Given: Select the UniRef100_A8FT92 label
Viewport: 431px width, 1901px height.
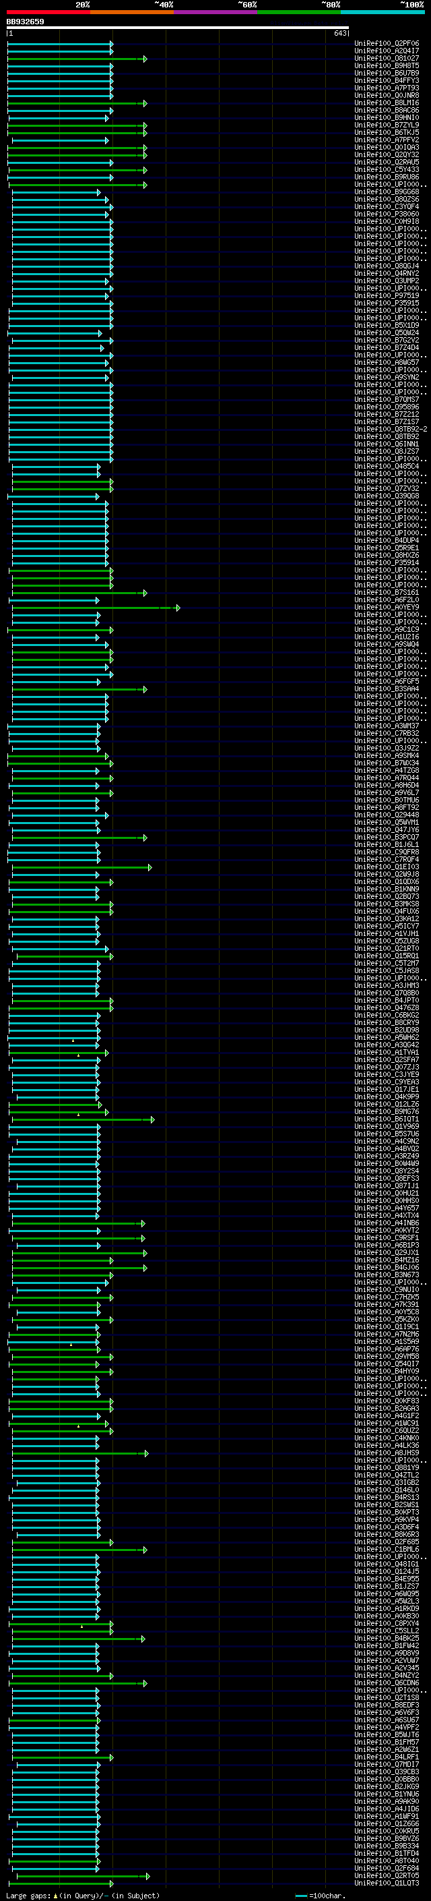Looking at the screenshot, I should point(387,807).
